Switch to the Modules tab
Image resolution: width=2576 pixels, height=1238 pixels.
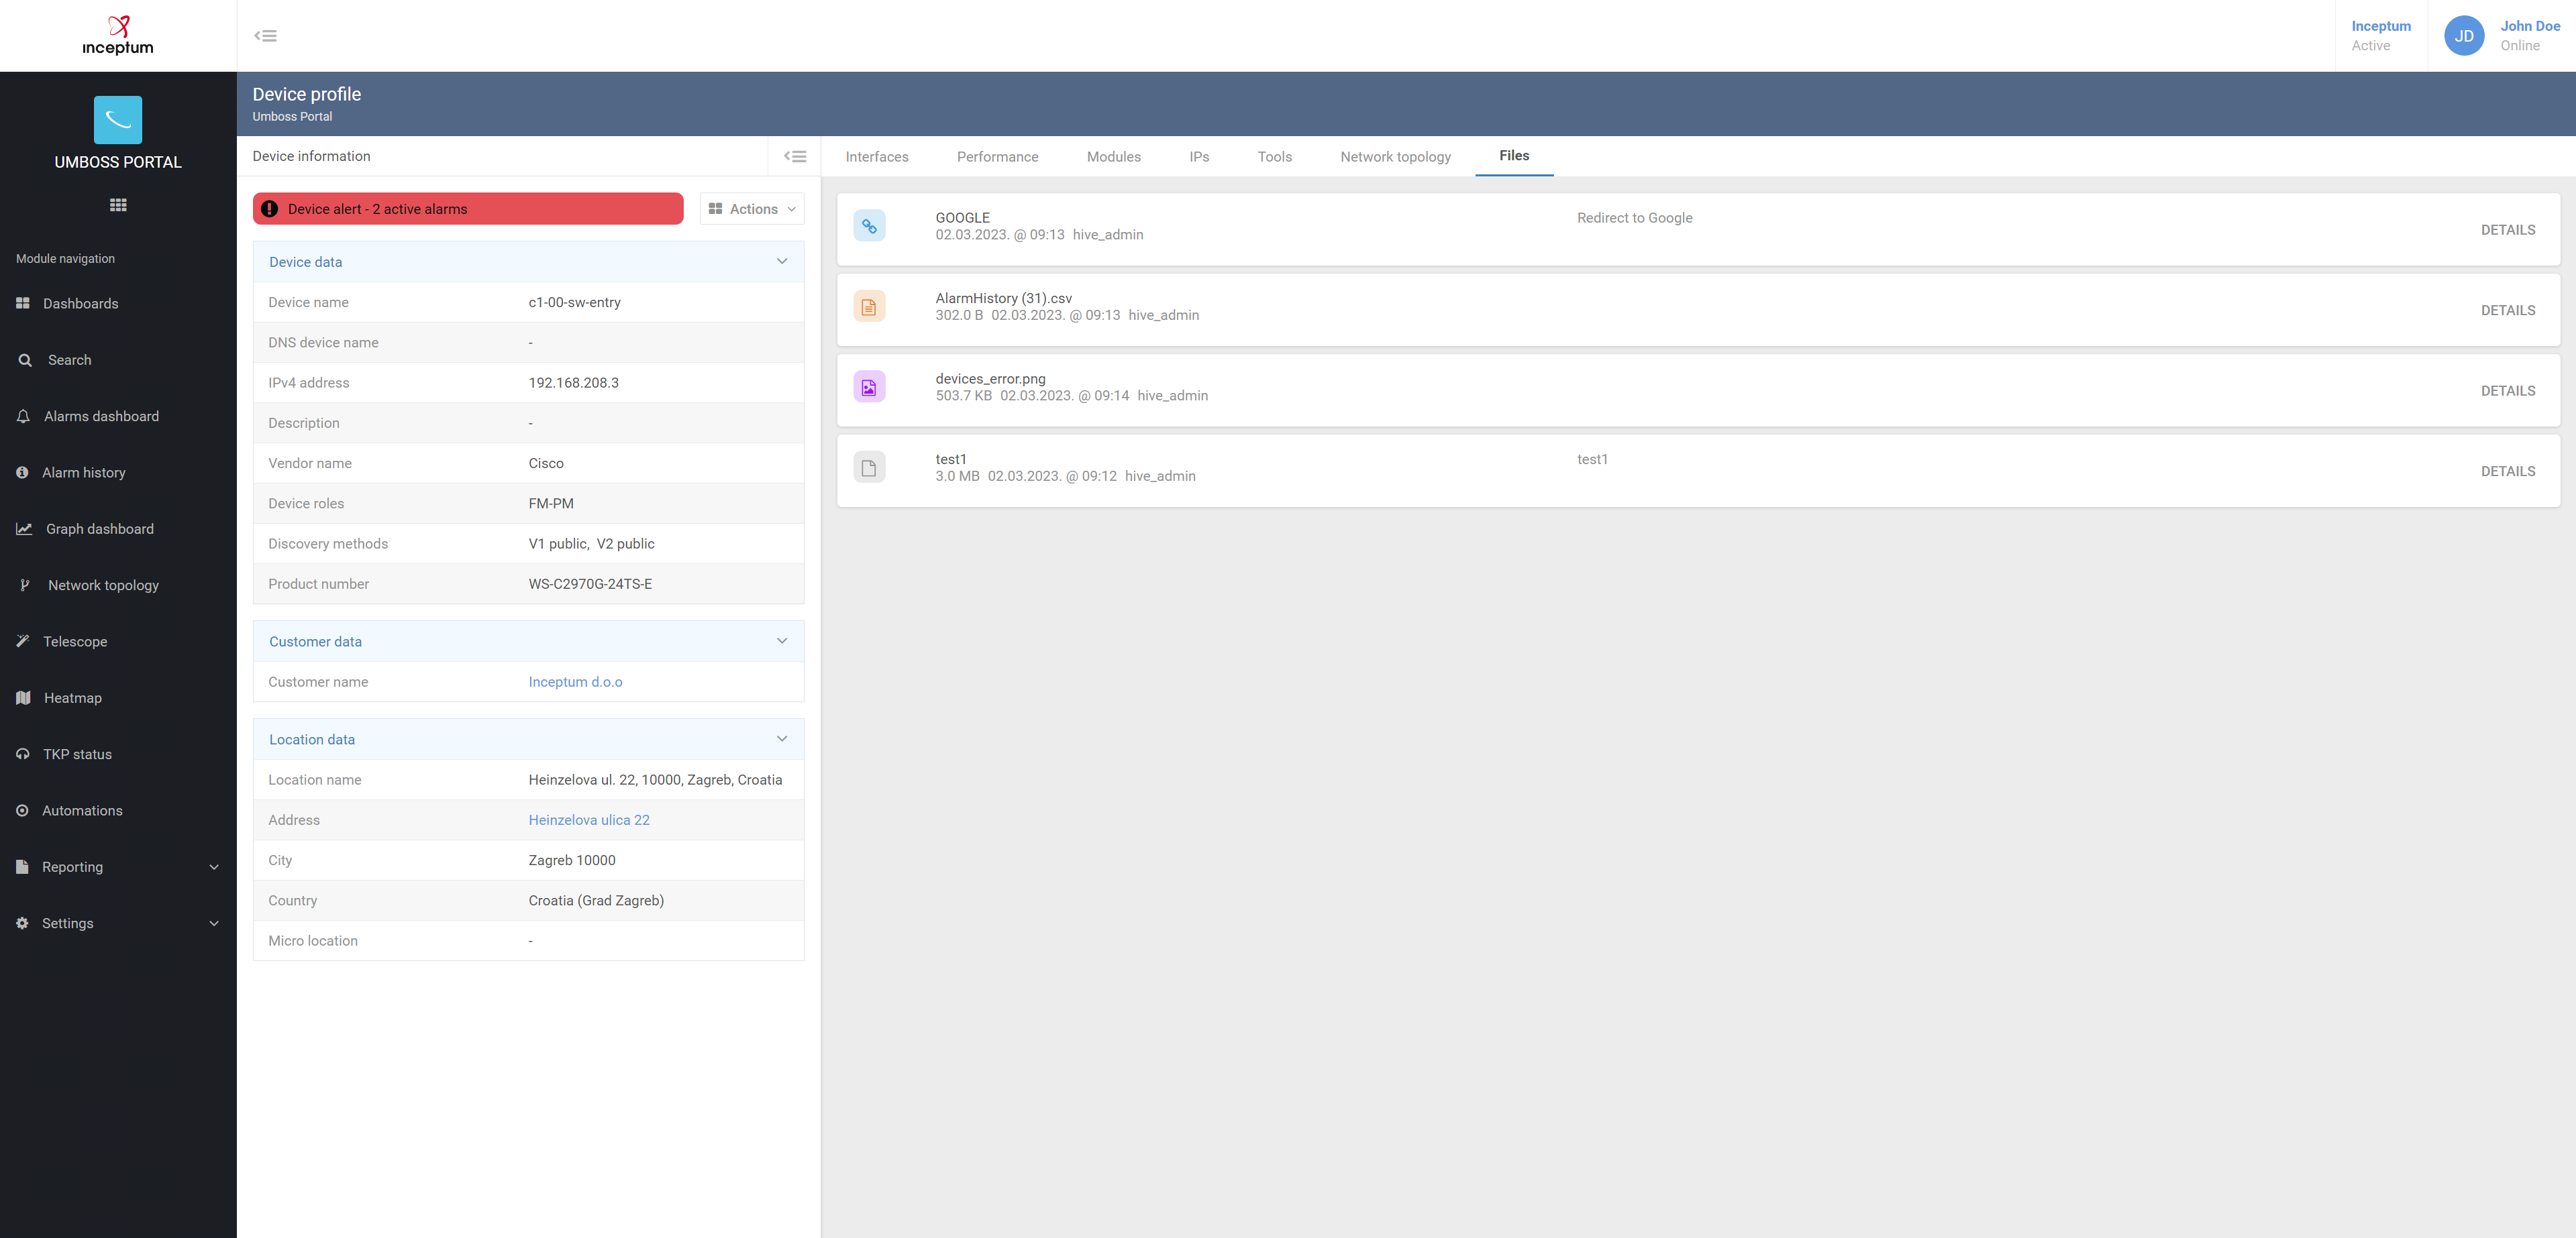click(1114, 157)
